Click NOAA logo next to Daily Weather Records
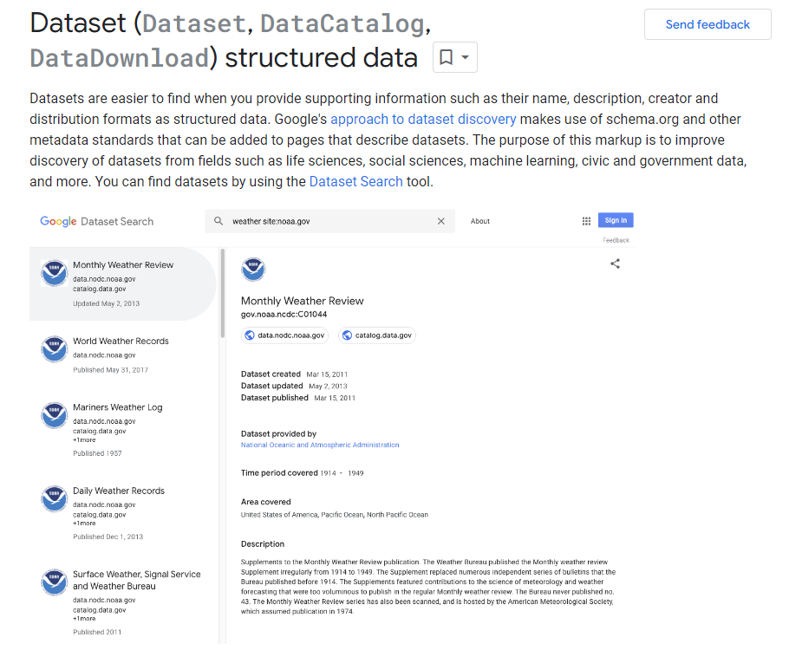 click(54, 498)
